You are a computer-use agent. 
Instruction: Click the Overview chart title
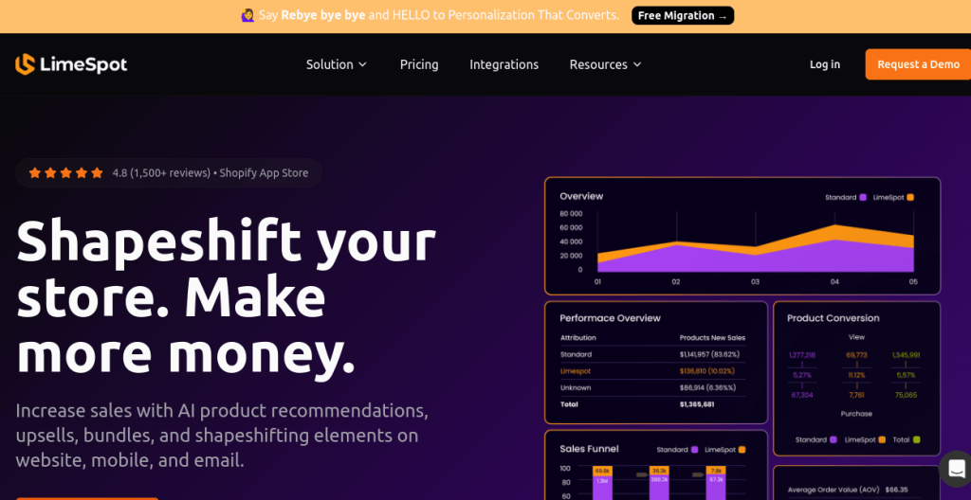581,196
